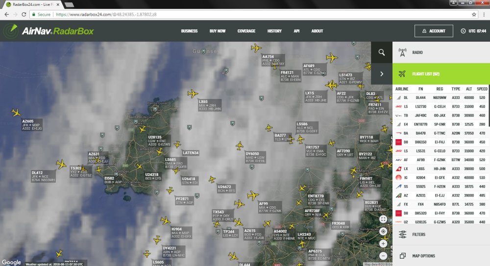Click the ACCOUNT button
Screen dimensions: 490x266
point(434,31)
